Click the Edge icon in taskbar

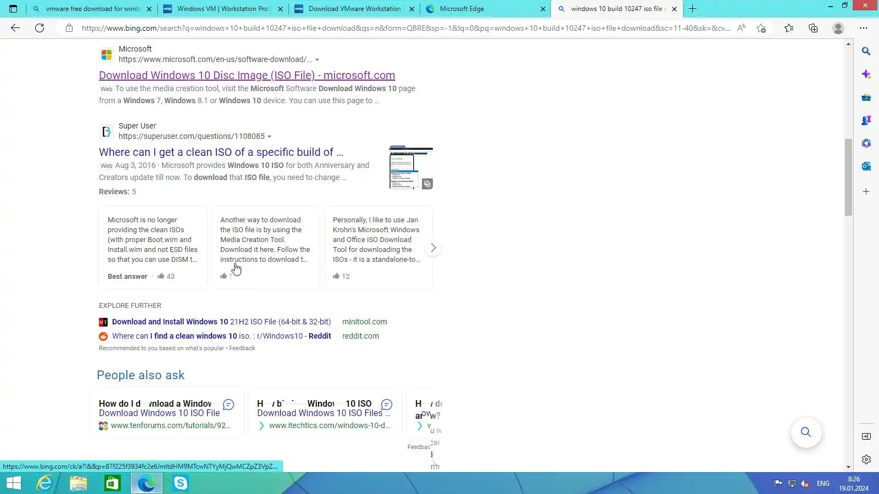click(146, 483)
